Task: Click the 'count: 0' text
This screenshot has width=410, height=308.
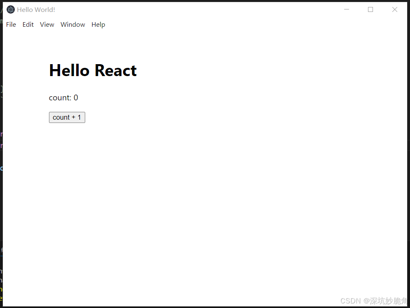Action: point(63,98)
